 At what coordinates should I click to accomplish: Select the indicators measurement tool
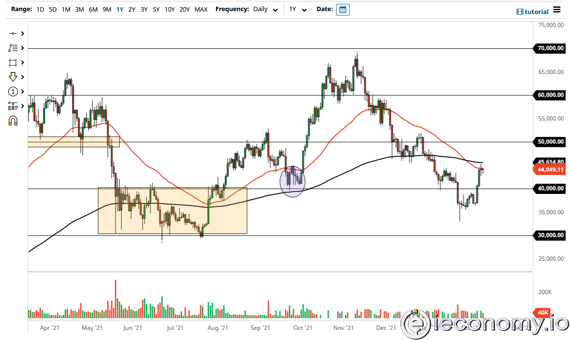point(13,105)
